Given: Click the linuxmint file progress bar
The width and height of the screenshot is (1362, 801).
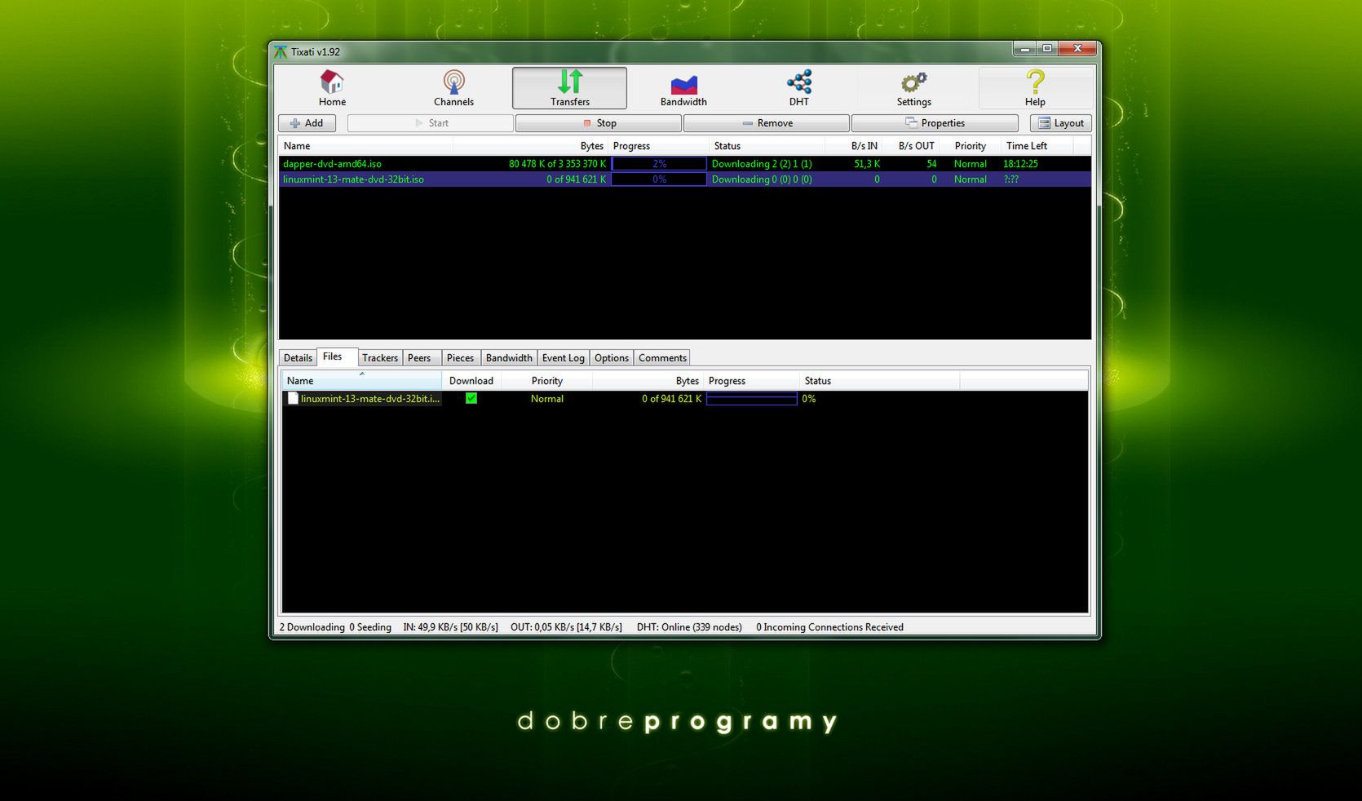Looking at the screenshot, I should 750,399.
